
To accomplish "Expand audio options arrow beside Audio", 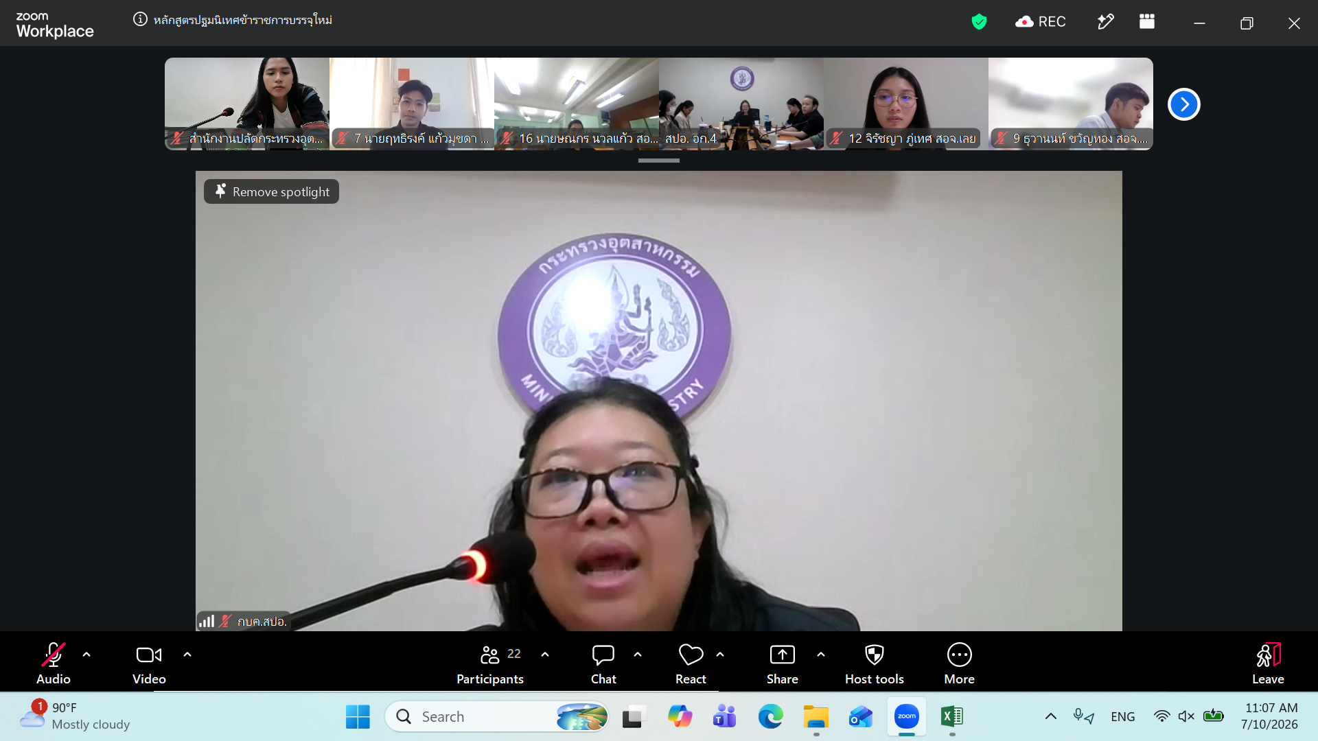I will click(x=86, y=655).
